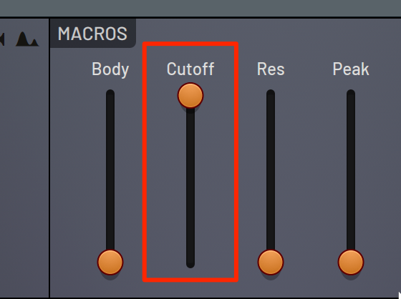Set Cutoff to minimum at track bottom end
This screenshot has height=299, width=401.
click(190, 263)
